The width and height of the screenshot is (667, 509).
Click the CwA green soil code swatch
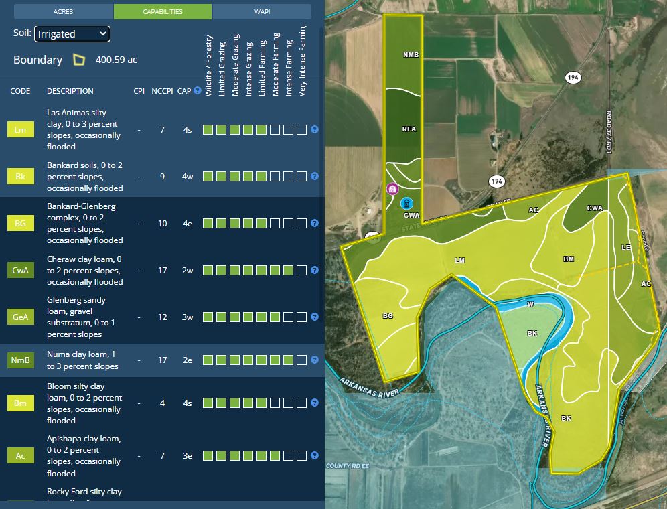pyautogui.click(x=20, y=271)
